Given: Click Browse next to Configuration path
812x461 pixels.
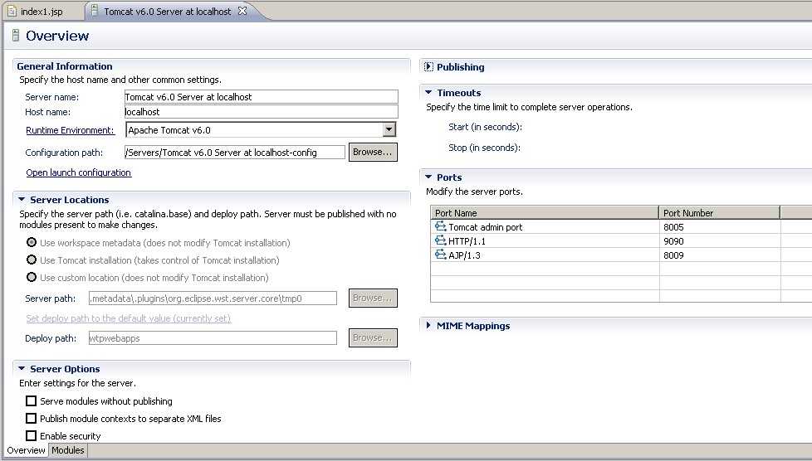Looking at the screenshot, I should (x=373, y=152).
